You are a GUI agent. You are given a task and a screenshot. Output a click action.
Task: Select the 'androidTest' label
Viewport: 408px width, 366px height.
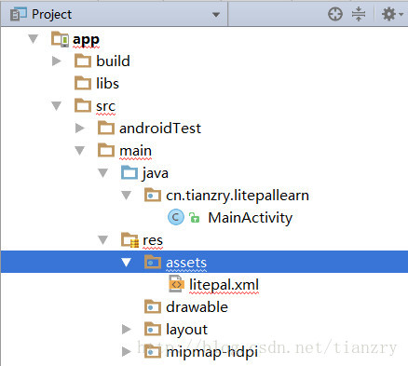tap(160, 129)
